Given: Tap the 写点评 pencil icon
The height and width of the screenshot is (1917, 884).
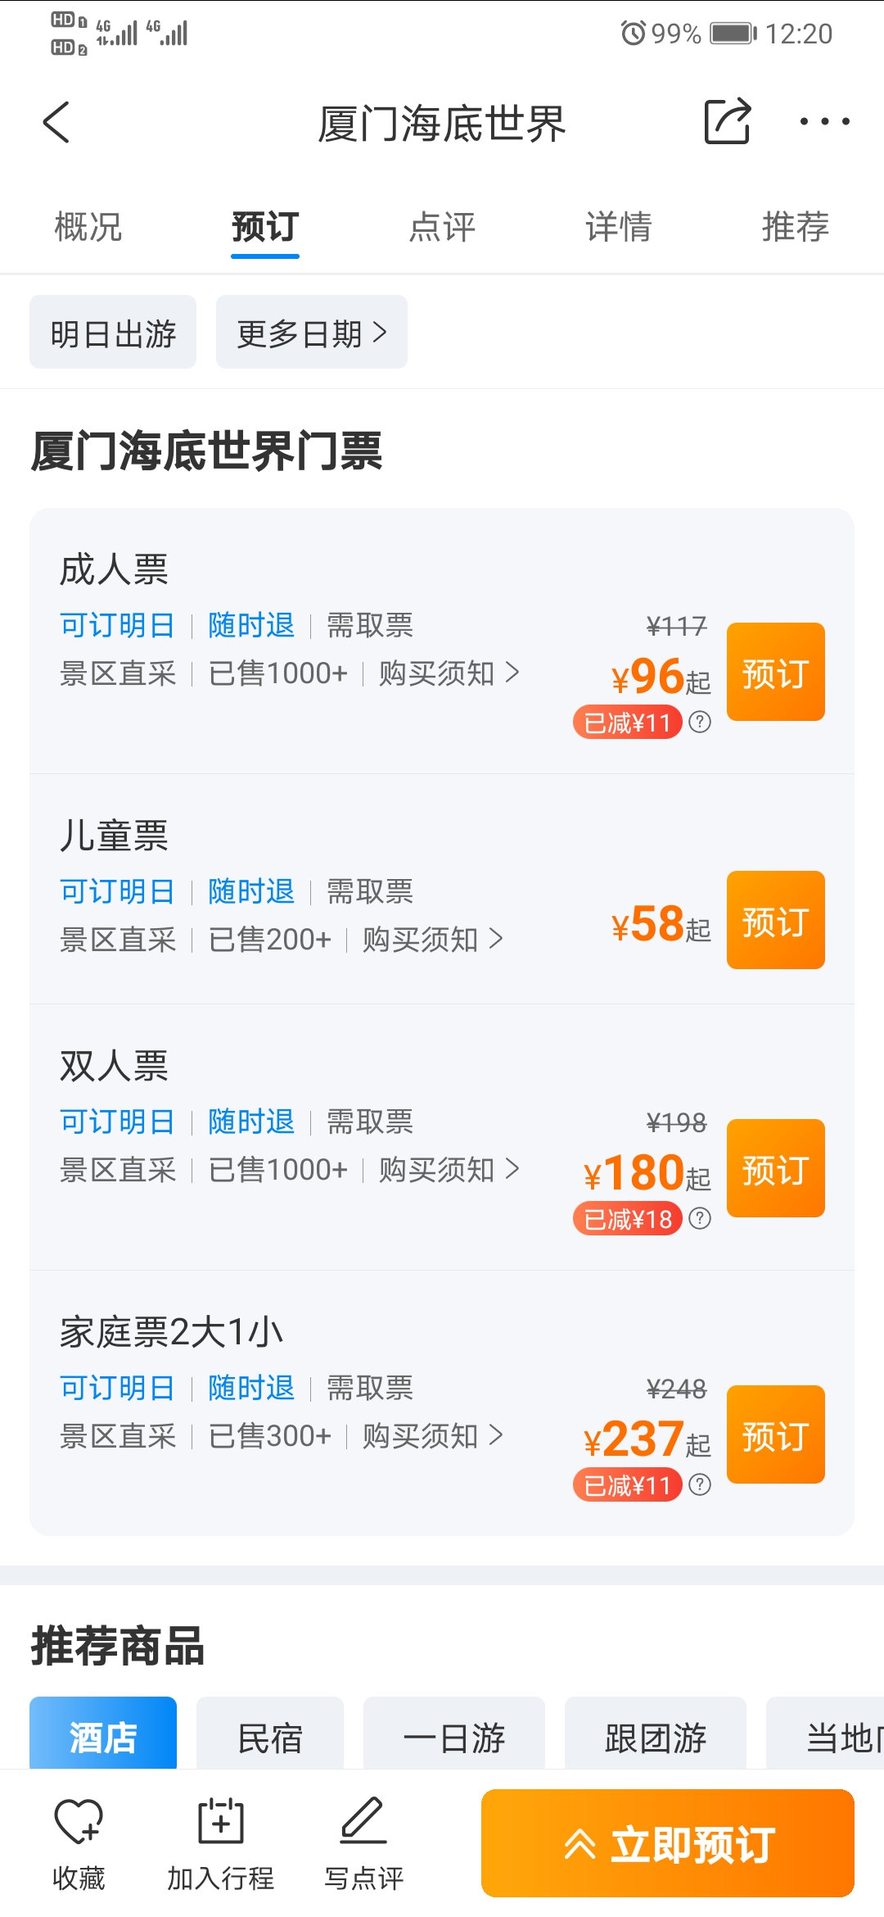Looking at the screenshot, I should [363, 1821].
